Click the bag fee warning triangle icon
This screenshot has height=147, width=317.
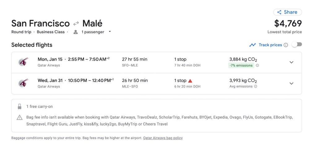tap(20, 117)
